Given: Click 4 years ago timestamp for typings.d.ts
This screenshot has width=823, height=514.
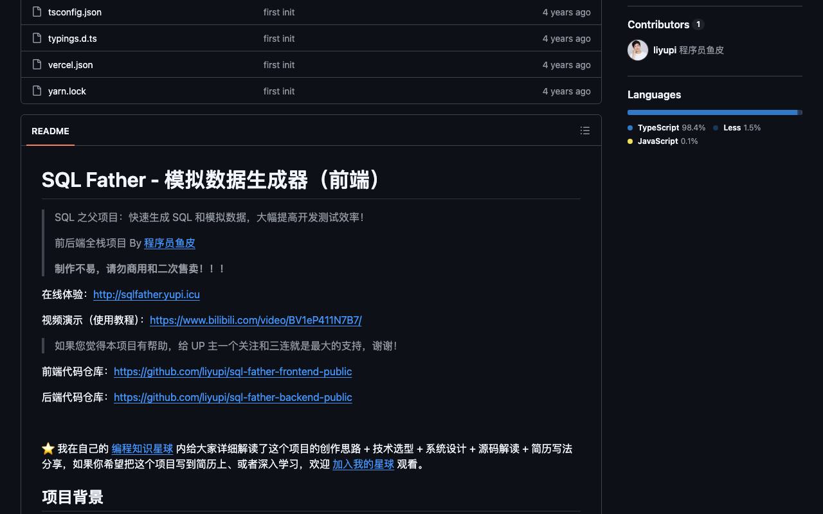Looking at the screenshot, I should click(566, 39).
